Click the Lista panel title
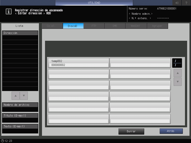Screen dimensions: 191x143 click(x=19, y=26)
